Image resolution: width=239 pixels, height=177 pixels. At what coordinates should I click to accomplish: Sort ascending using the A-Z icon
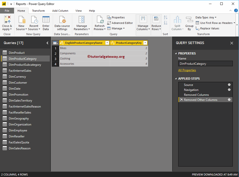tap(165, 17)
